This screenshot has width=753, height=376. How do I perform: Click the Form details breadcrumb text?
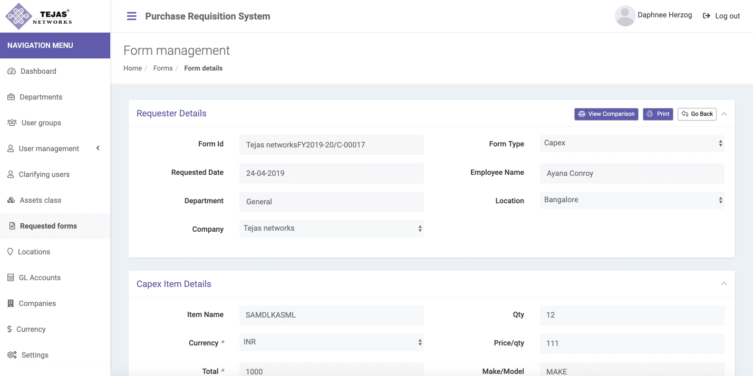pyautogui.click(x=204, y=68)
